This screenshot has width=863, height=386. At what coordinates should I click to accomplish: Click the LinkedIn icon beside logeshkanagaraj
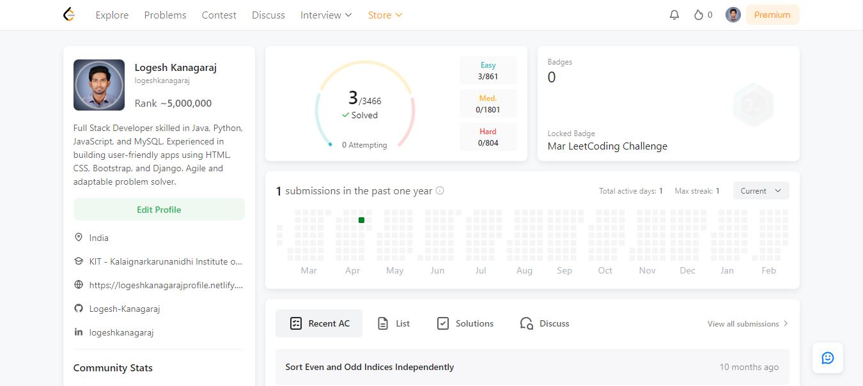pos(79,332)
